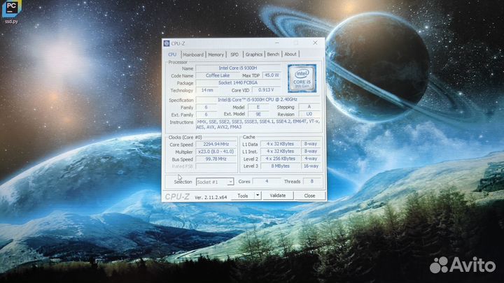Click the Multiplier value 'x23.0 (8.0 - 41.0)'
The image size is (504, 283).
216,152
